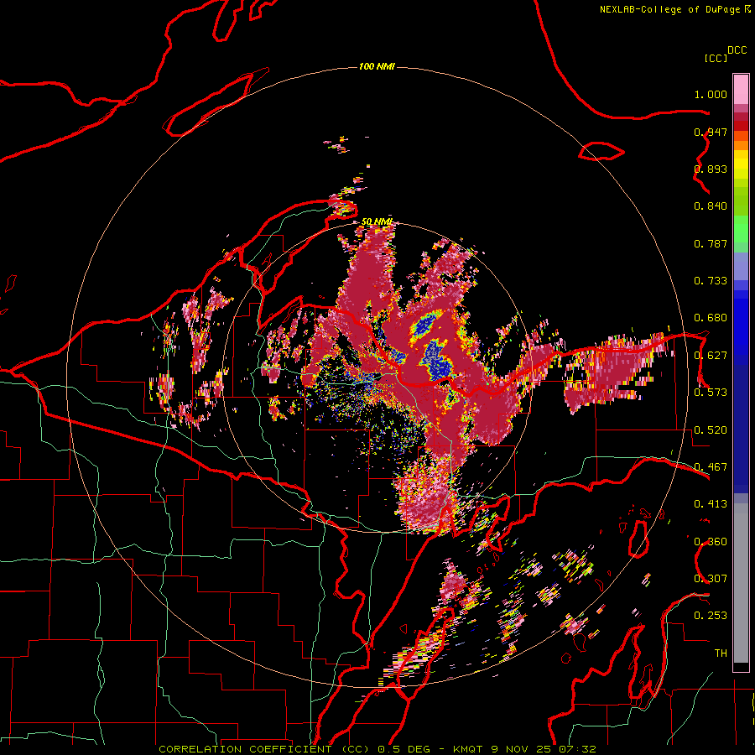The image size is (755, 755).
Task: Select the 0.627 legend value
Action: (x=711, y=356)
